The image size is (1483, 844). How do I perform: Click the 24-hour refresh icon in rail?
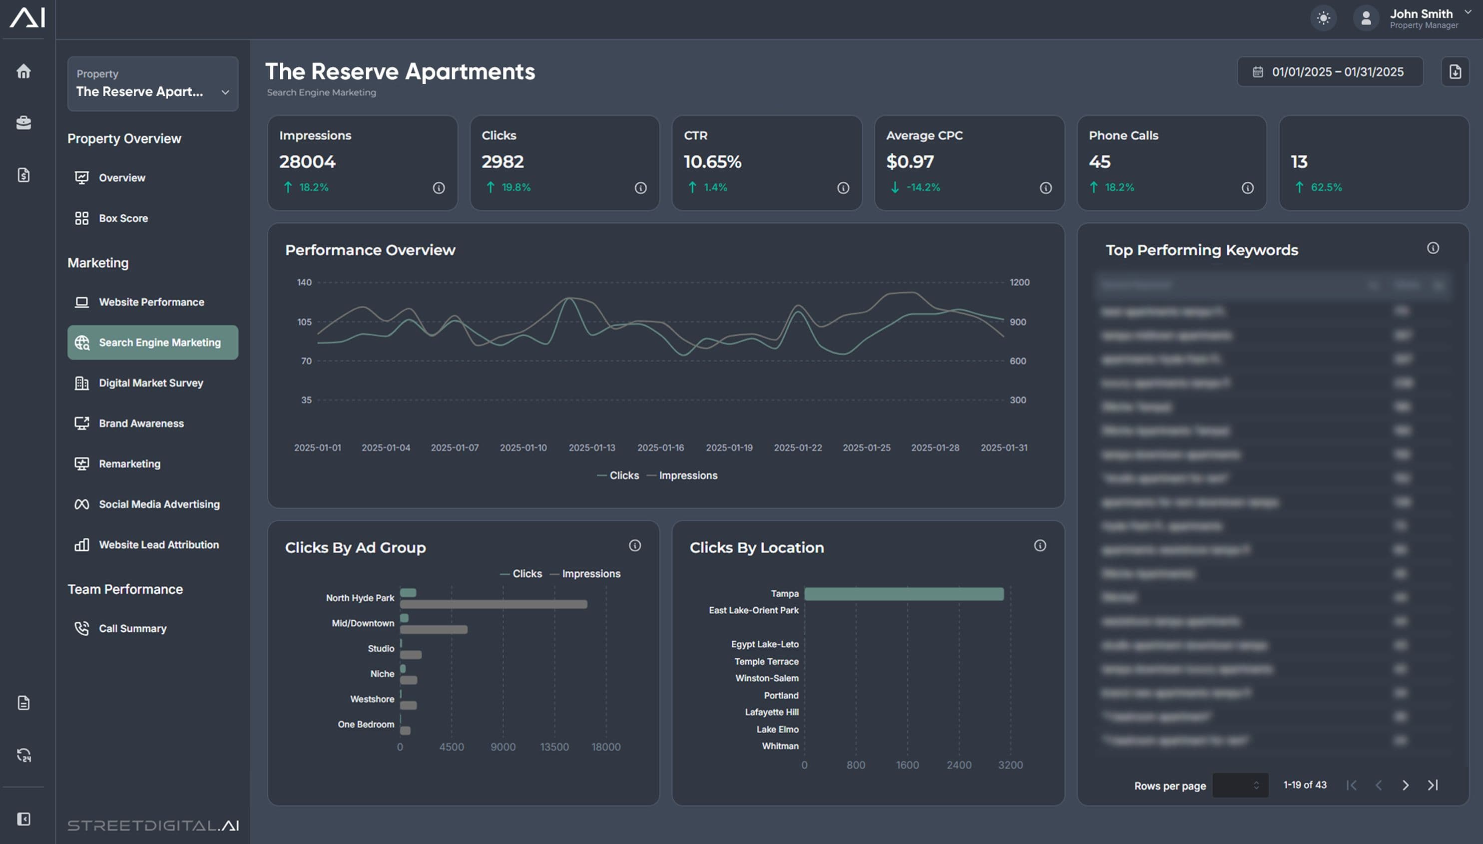click(x=23, y=755)
